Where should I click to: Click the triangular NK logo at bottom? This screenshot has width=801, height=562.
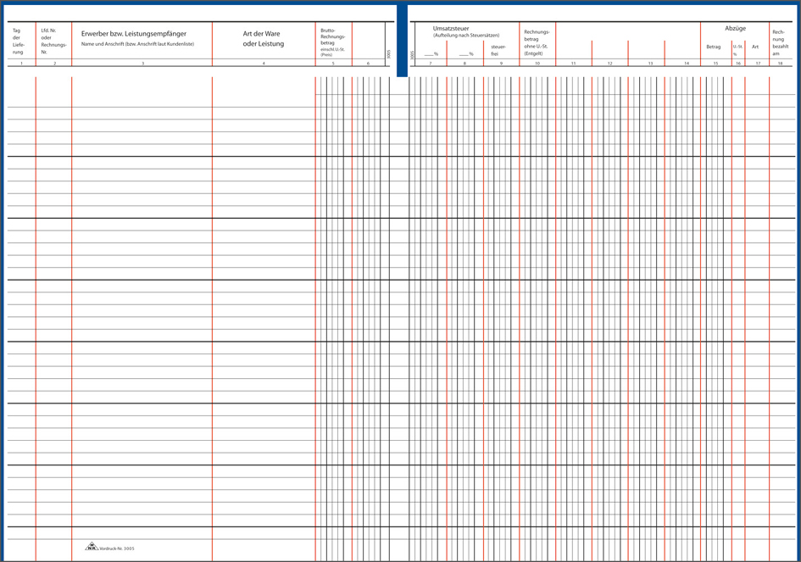point(92,547)
